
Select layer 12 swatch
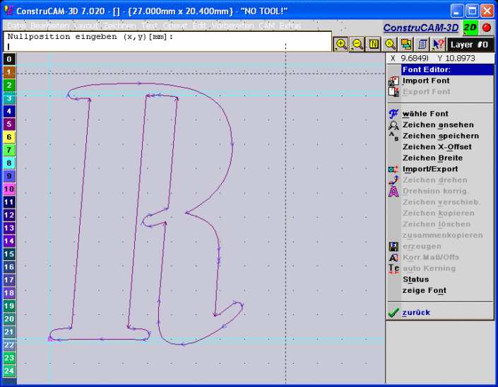pyautogui.click(x=9, y=215)
